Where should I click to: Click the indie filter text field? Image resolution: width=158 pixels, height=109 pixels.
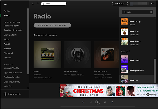(x=138, y=12)
